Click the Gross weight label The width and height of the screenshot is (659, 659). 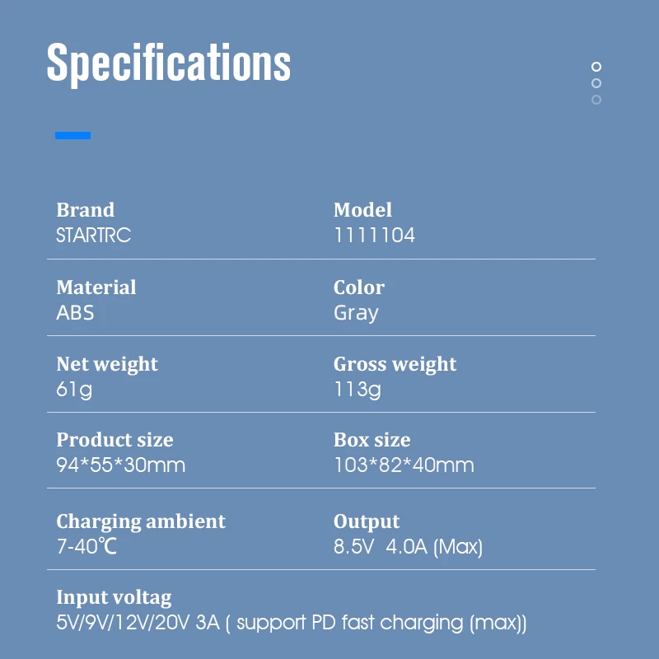[395, 364]
